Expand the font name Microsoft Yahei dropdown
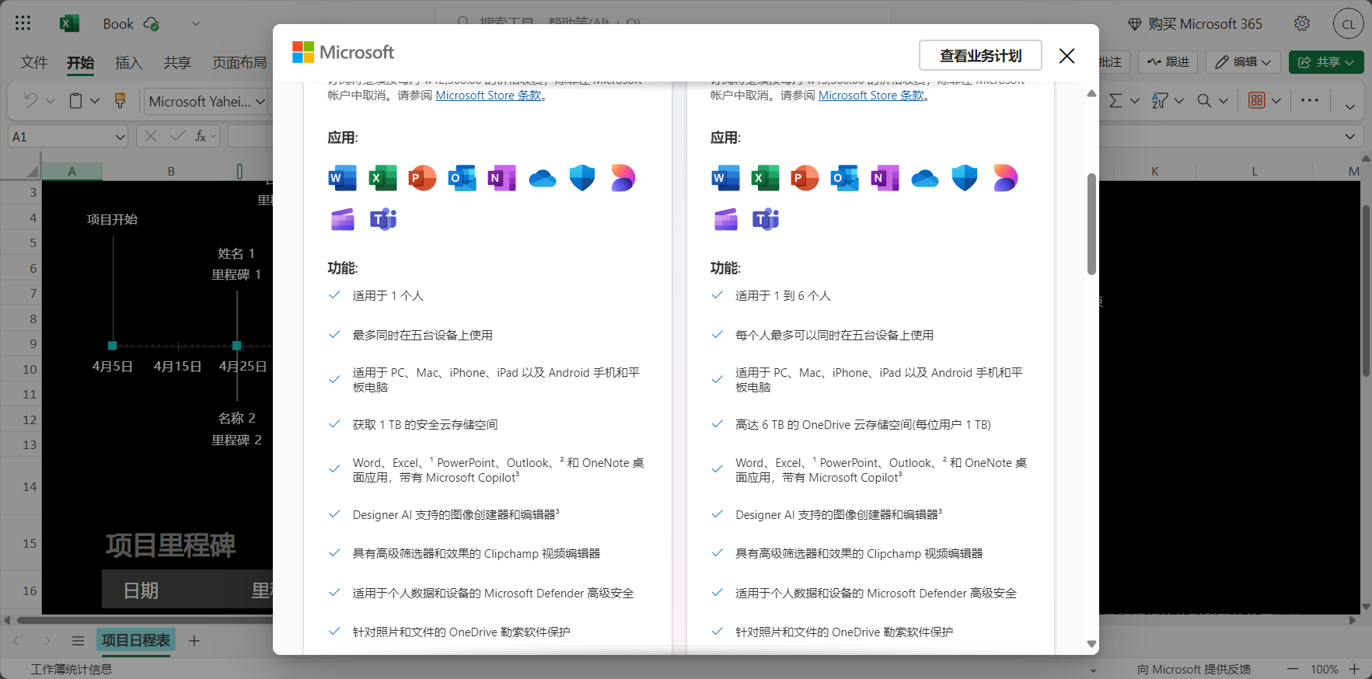Image resolution: width=1372 pixels, height=679 pixels. [260, 101]
